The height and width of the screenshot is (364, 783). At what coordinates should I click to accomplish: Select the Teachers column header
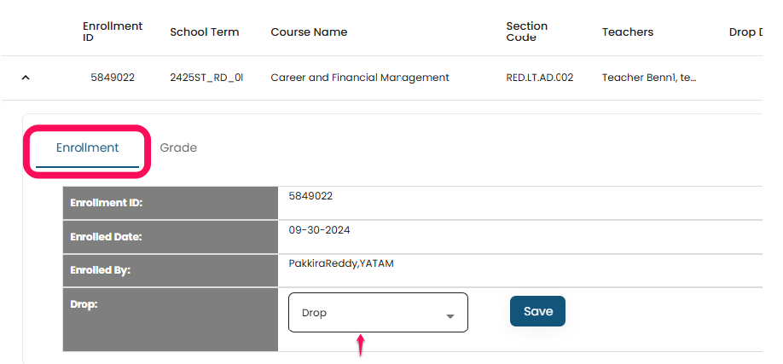(x=628, y=32)
